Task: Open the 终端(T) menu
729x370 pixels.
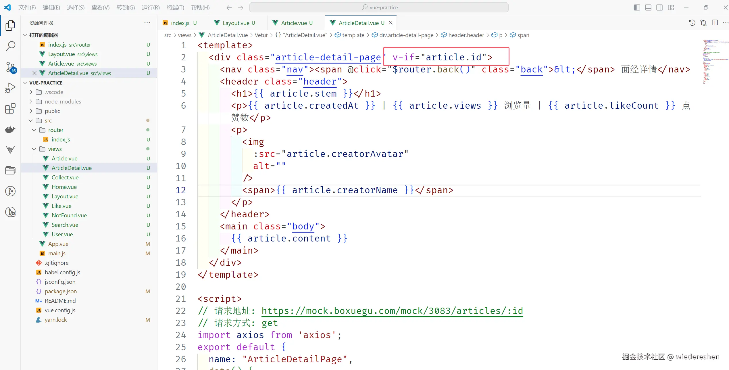Action: click(175, 7)
